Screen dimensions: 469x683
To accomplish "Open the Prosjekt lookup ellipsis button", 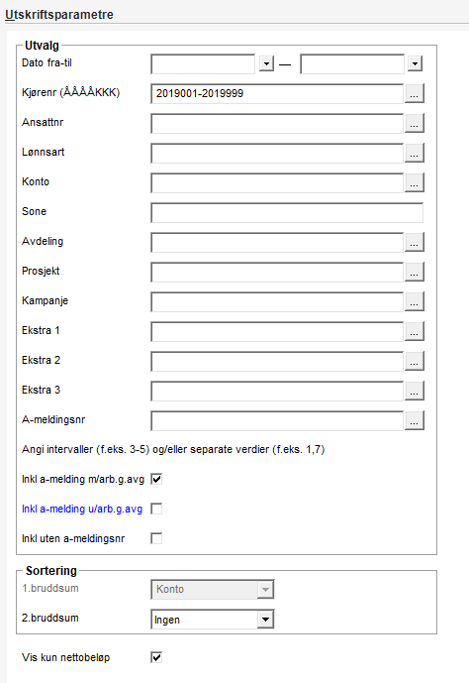I will click(415, 272).
